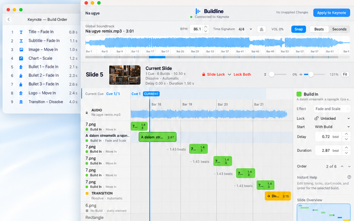Viewport: 354px width, 221px height.
Task: Select the A dalom str... build block
Action: pyautogui.click(x=158, y=137)
